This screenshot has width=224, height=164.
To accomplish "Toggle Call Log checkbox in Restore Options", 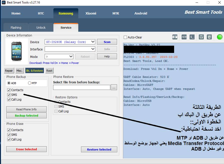I will (56, 111).
